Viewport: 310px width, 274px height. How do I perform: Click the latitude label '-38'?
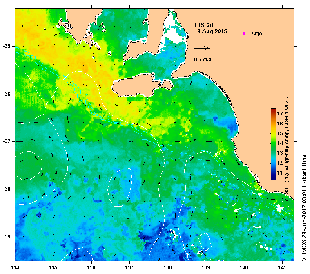point(7,189)
